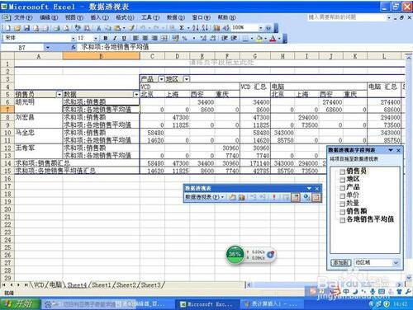Click the Name Box showing B7
The height and width of the screenshot is (310, 413).
click(x=22, y=48)
